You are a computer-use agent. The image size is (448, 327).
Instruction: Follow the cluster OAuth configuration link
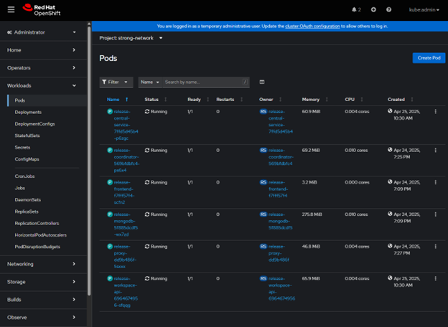312,27
